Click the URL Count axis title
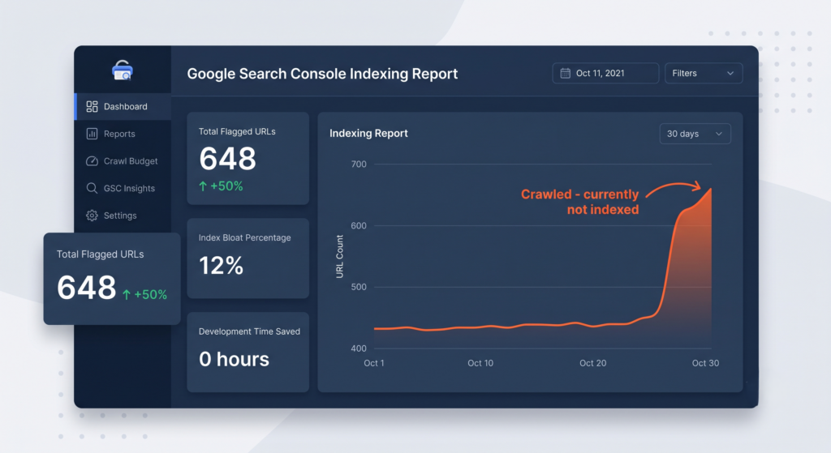831x453 pixels. point(340,256)
